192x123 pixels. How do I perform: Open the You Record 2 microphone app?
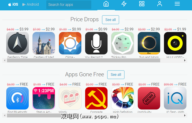(x=96, y=43)
